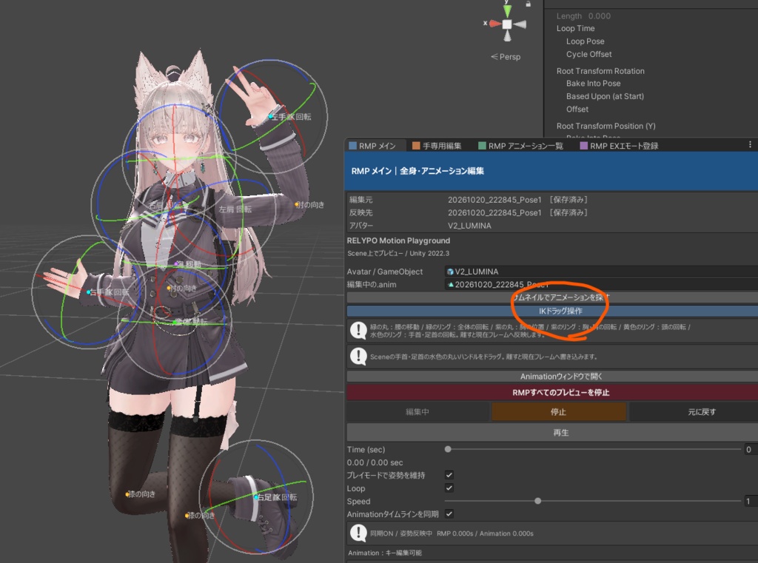The height and width of the screenshot is (563, 758).
Task: Click the Based Upon (at Start) label
Action: pos(605,97)
